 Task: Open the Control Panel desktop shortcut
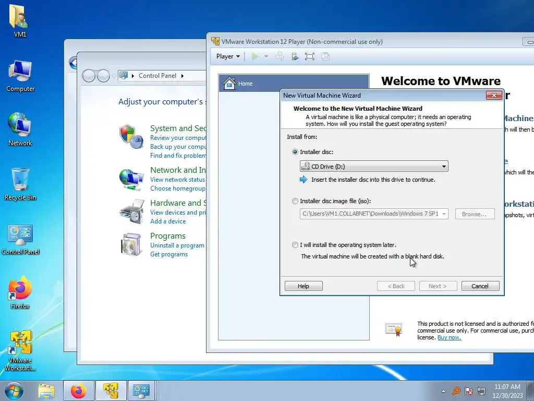(x=20, y=239)
